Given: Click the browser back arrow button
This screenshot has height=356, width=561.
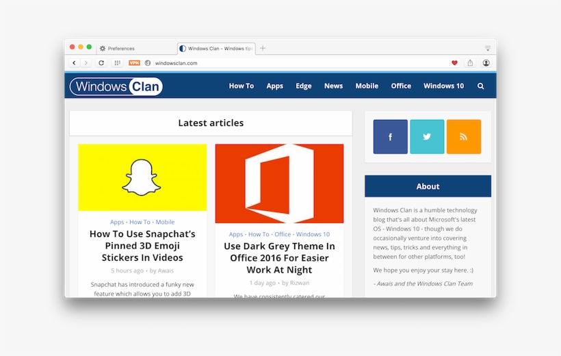Looking at the screenshot, I should (74, 63).
